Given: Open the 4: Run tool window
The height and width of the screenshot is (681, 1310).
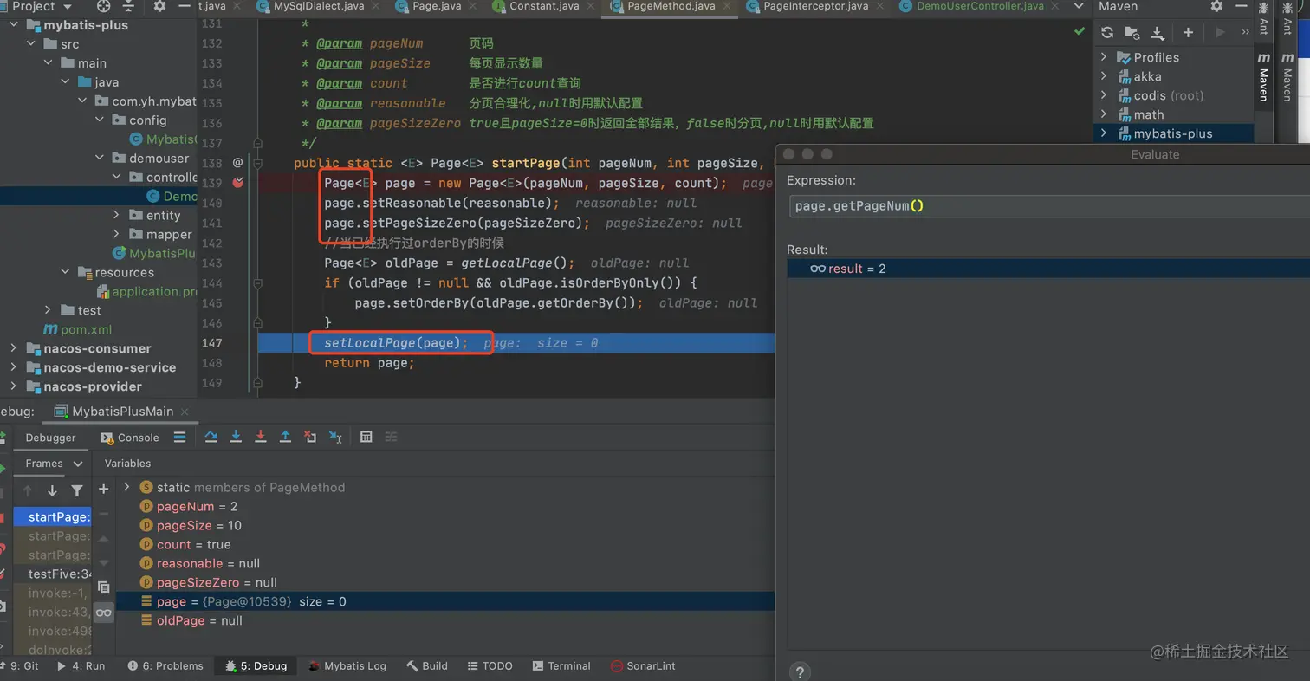Looking at the screenshot, I should click(81, 666).
